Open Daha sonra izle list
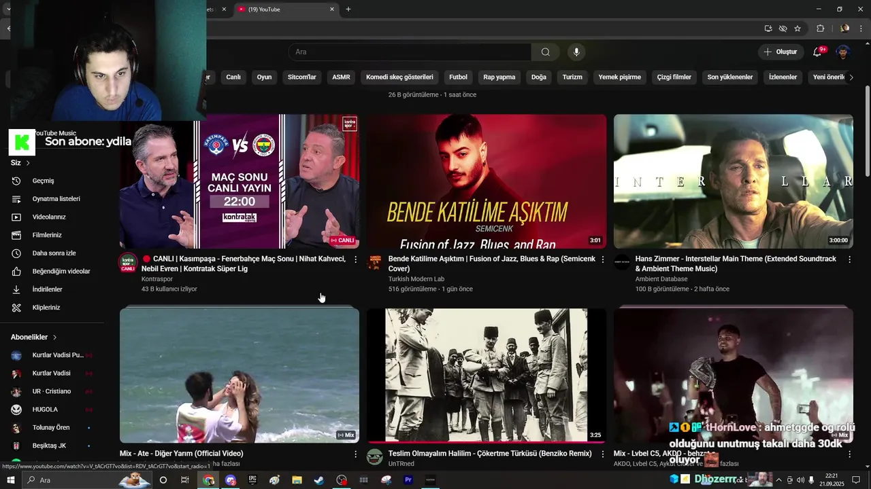The width and height of the screenshot is (871, 489). 54,253
